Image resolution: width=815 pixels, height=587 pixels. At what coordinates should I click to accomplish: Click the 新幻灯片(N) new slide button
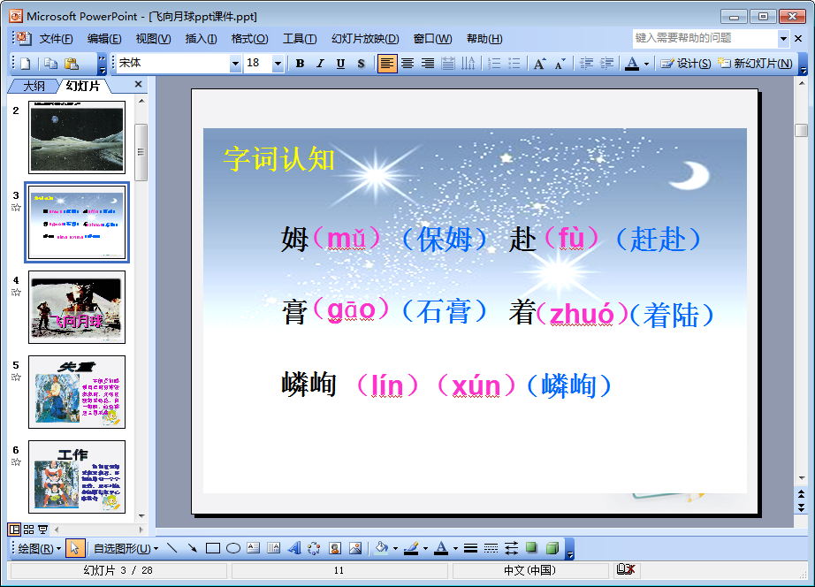(755, 64)
